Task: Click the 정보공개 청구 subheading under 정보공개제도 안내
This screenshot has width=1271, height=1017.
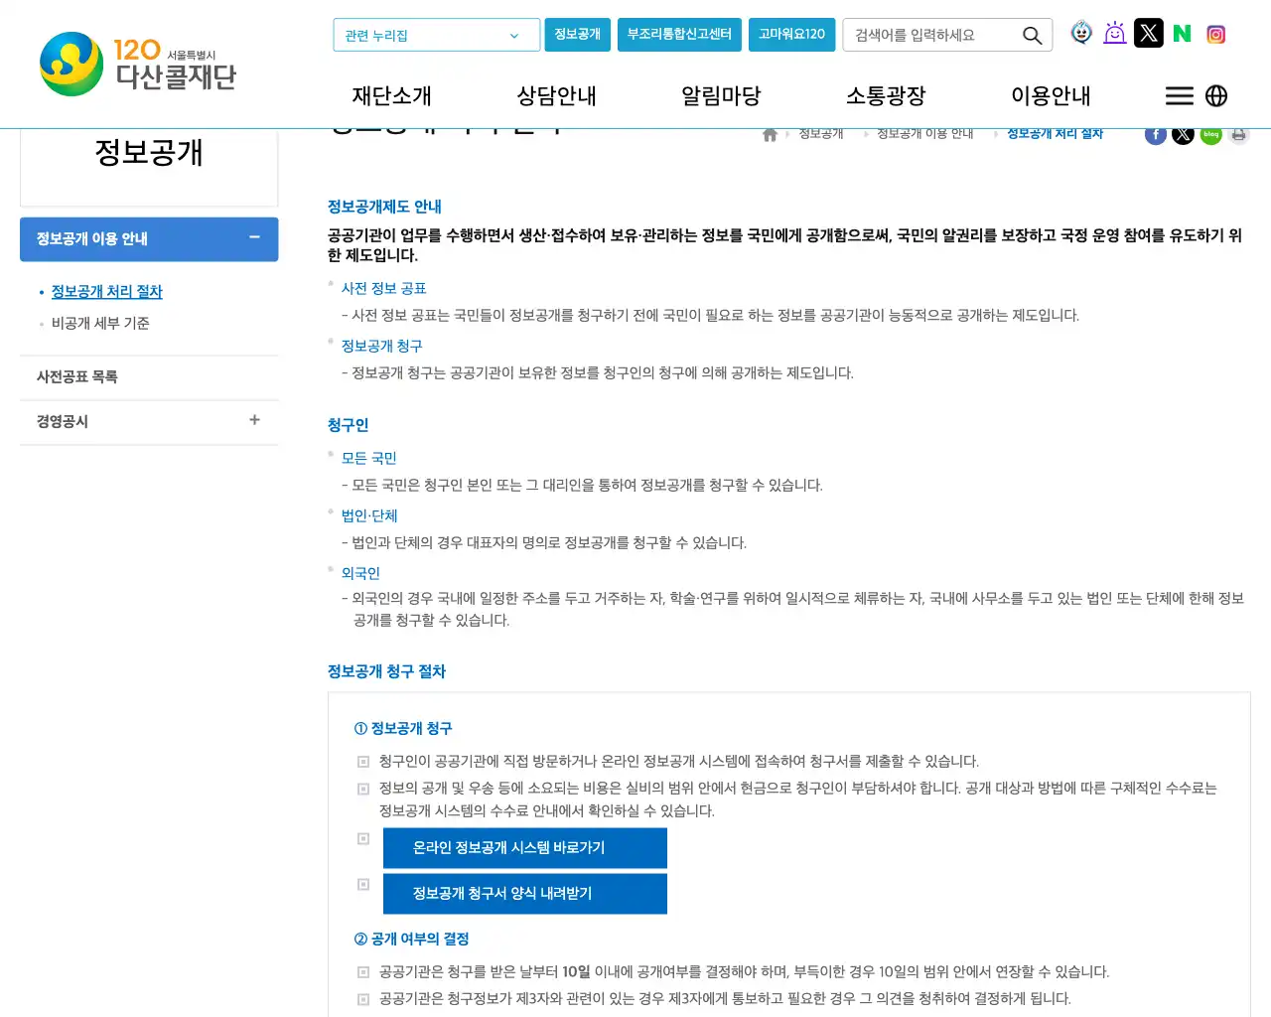Action: (x=382, y=346)
